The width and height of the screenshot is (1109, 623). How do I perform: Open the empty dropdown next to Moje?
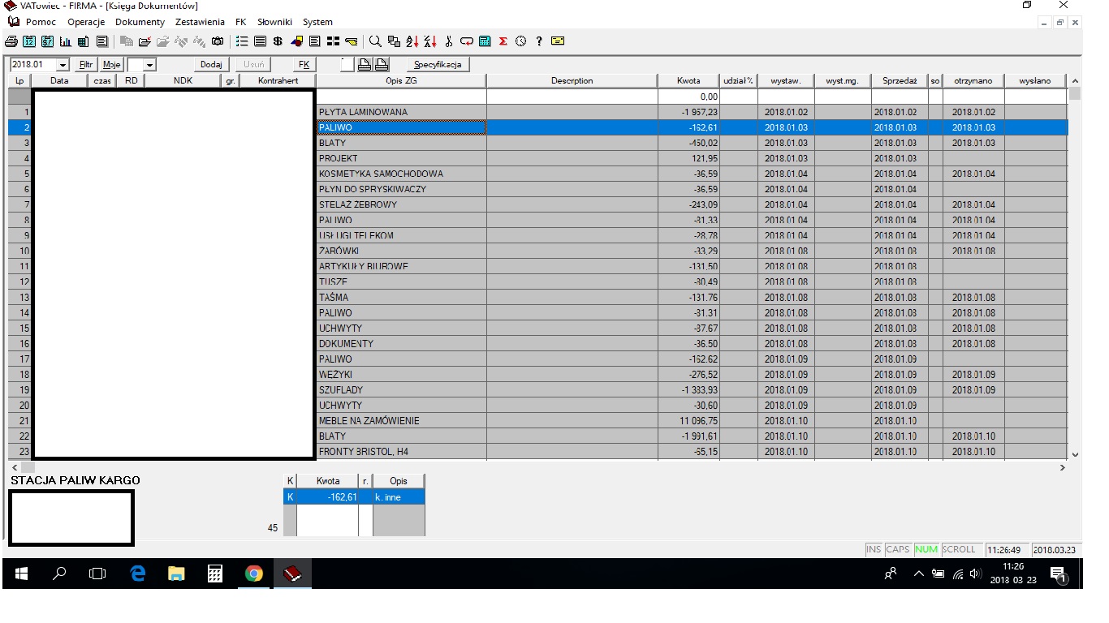(149, 65)
